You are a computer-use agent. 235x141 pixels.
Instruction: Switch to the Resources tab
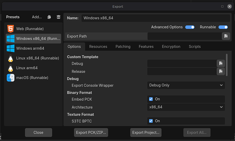pos(98,47)
